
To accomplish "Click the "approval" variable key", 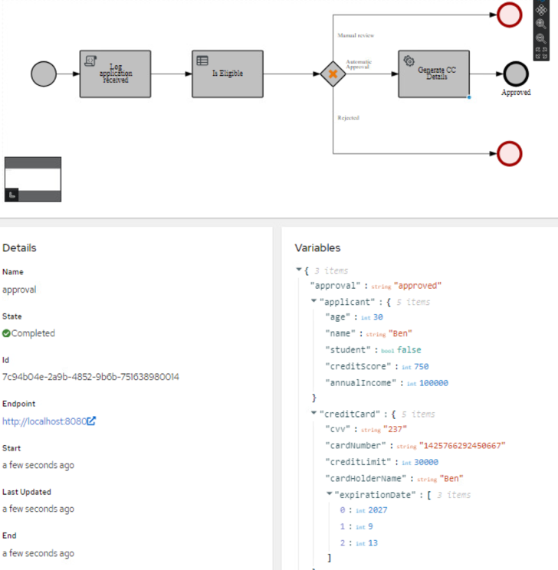I will tap(335, 286).
